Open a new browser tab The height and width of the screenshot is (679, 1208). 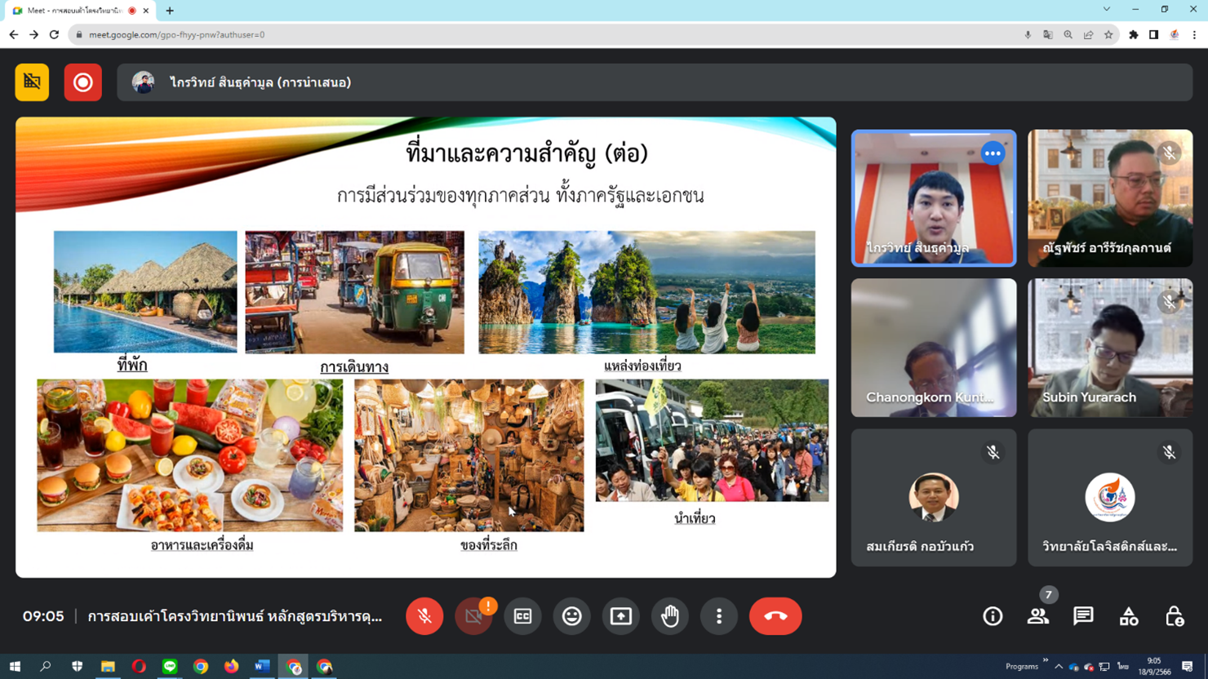tap(170, 11)
